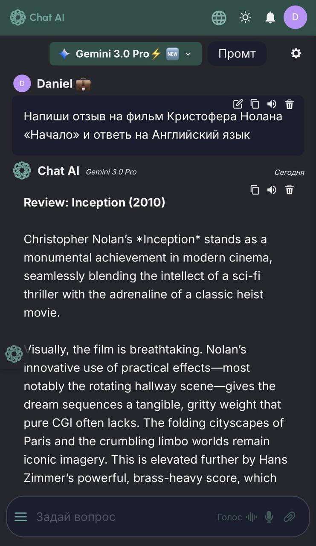The width and height of the screenshot is (316, 546).
Task: Open chat settings gear icon
Action: pyautogui.click(x=296, y=53)
